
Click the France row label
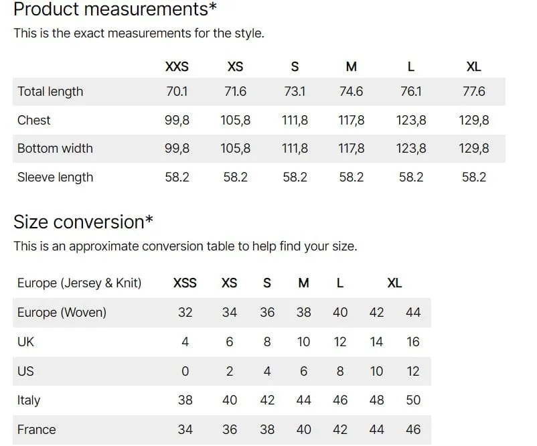coord(37,429)
